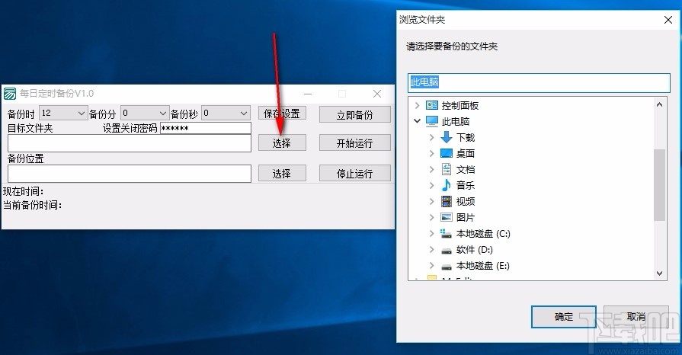
Task: Select 桌面 label in folder tree
Action: (x=466, y=153)
